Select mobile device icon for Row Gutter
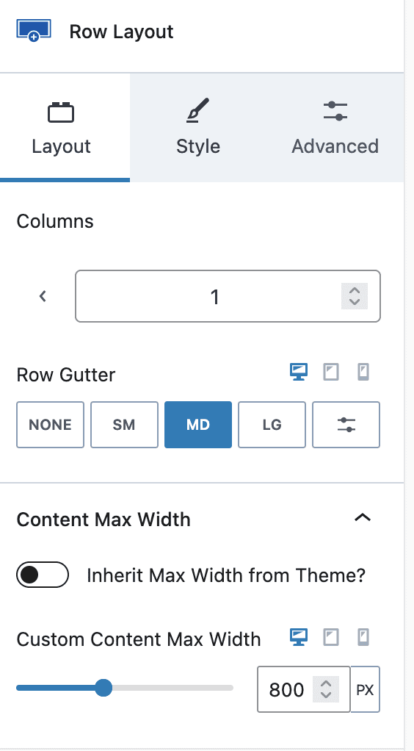 [363, 372]
